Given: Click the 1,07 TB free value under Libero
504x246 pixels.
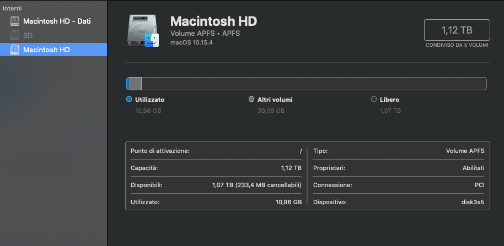Looking at the screenshot, I should point(390,111).
